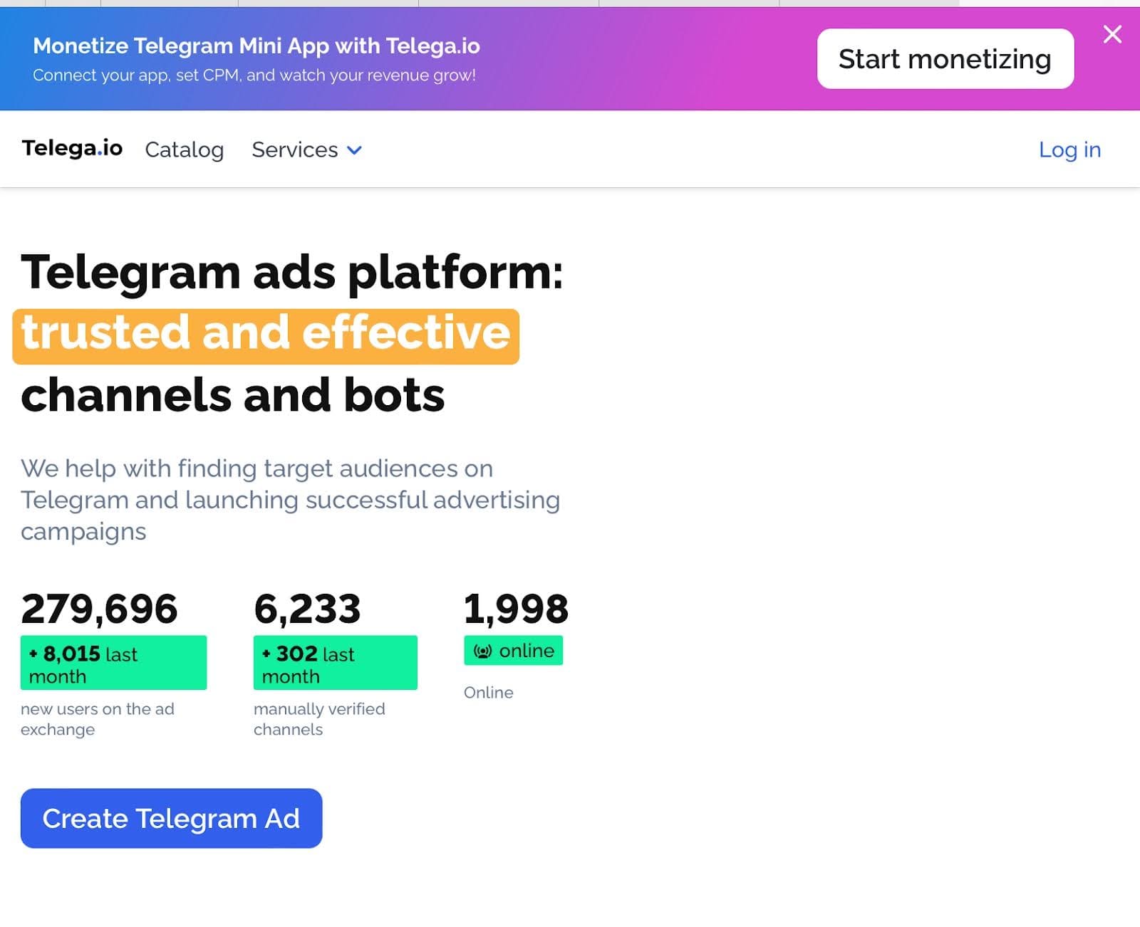Click the 279,696 users counter
1140x927 pixels.
coord(99,609)
